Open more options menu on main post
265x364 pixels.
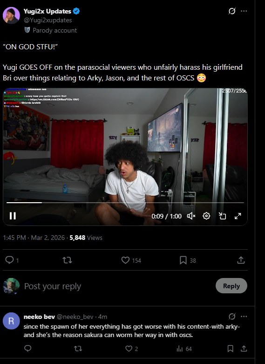244,11
